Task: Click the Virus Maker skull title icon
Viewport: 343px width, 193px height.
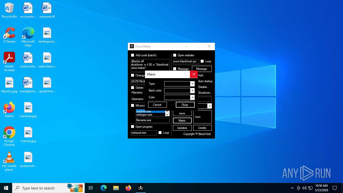Action: pyautogui.click(x=132, y=46)
